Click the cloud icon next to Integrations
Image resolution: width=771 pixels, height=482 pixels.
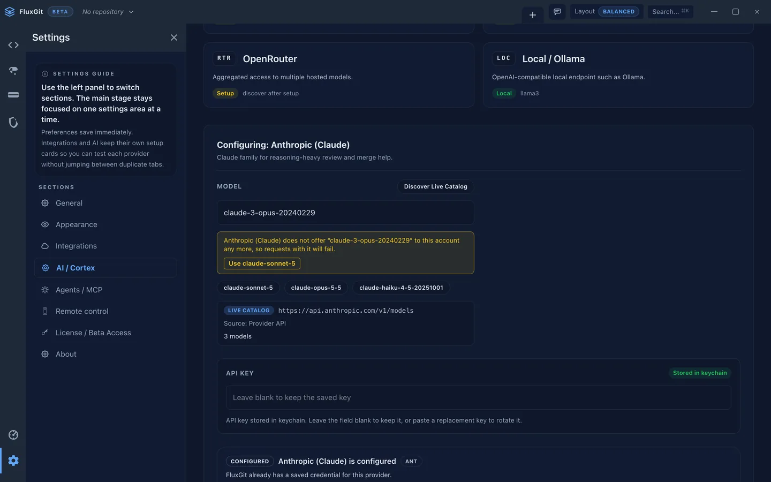tap(45, 246)
